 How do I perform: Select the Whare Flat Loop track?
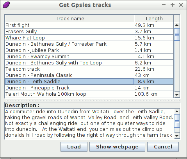(x=89, y=38)
